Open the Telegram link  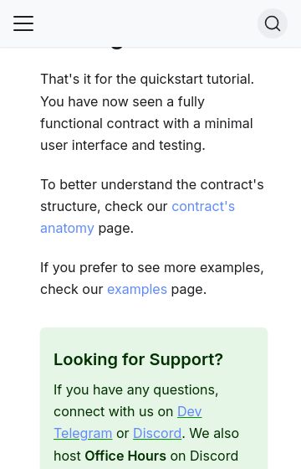pyautogui.click(x=83, y=434)
